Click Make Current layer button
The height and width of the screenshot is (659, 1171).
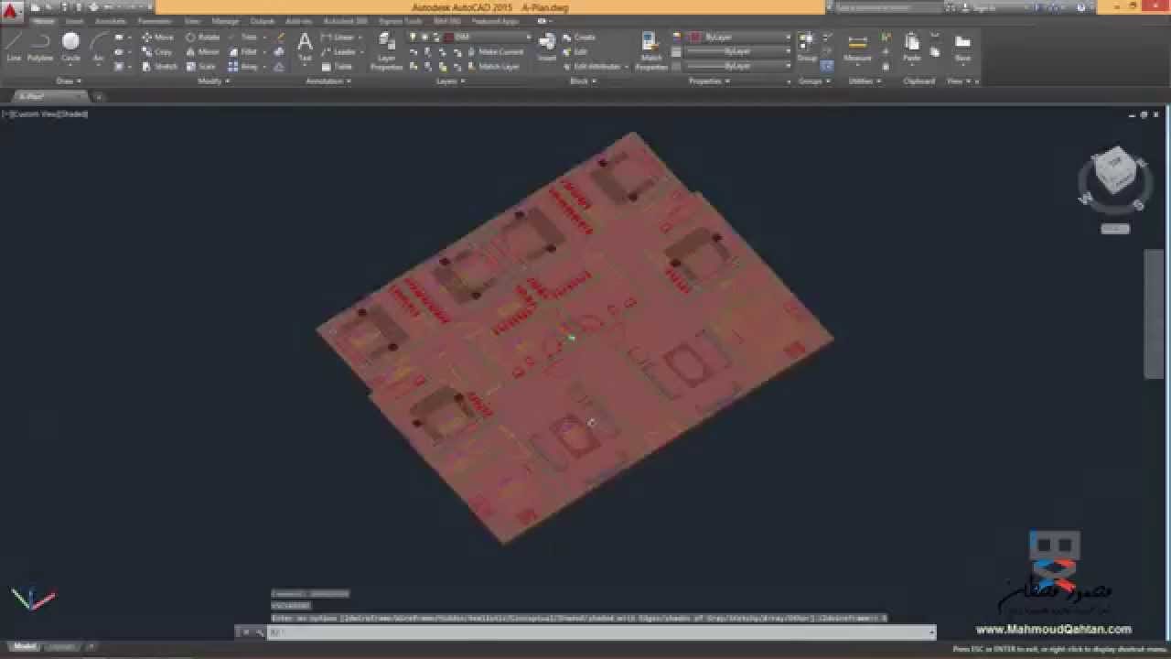click(x=495, y=52)
